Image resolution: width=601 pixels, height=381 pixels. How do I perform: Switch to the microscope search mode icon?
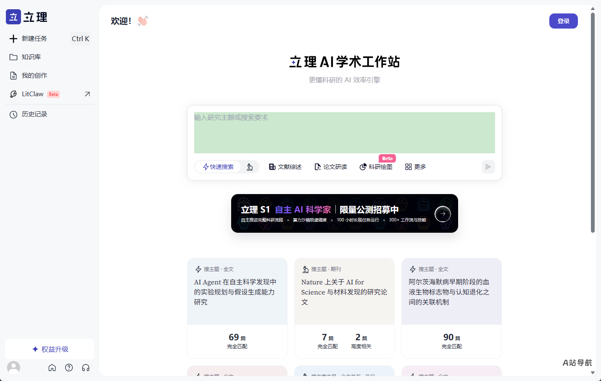[250, 167]
